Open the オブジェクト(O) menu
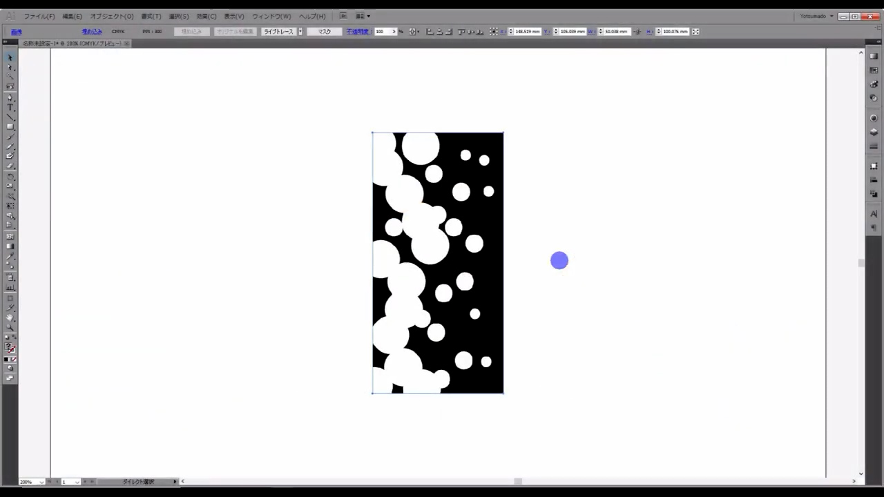Viewport: 884px width, 497px height. (111, 16)
